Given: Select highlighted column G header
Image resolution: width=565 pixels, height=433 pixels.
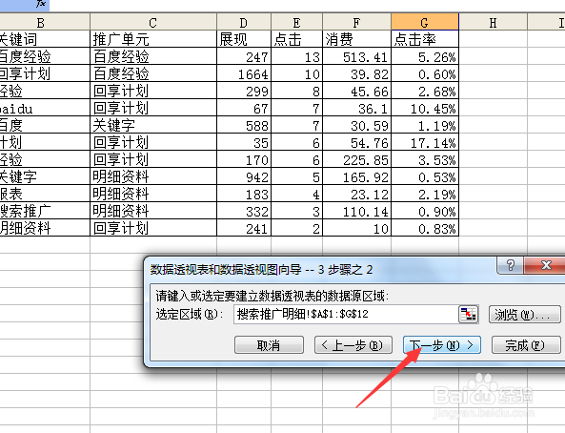Looking at the screenshot, I should 425,23.
